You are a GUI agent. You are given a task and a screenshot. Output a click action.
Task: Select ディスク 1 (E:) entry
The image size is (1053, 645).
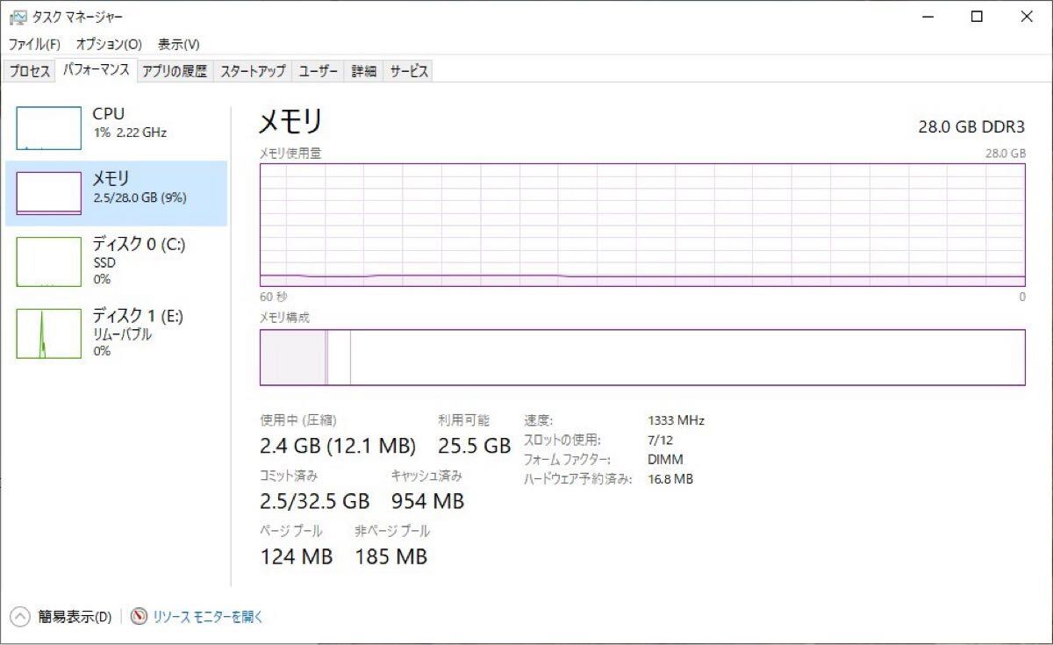(116, 333)
